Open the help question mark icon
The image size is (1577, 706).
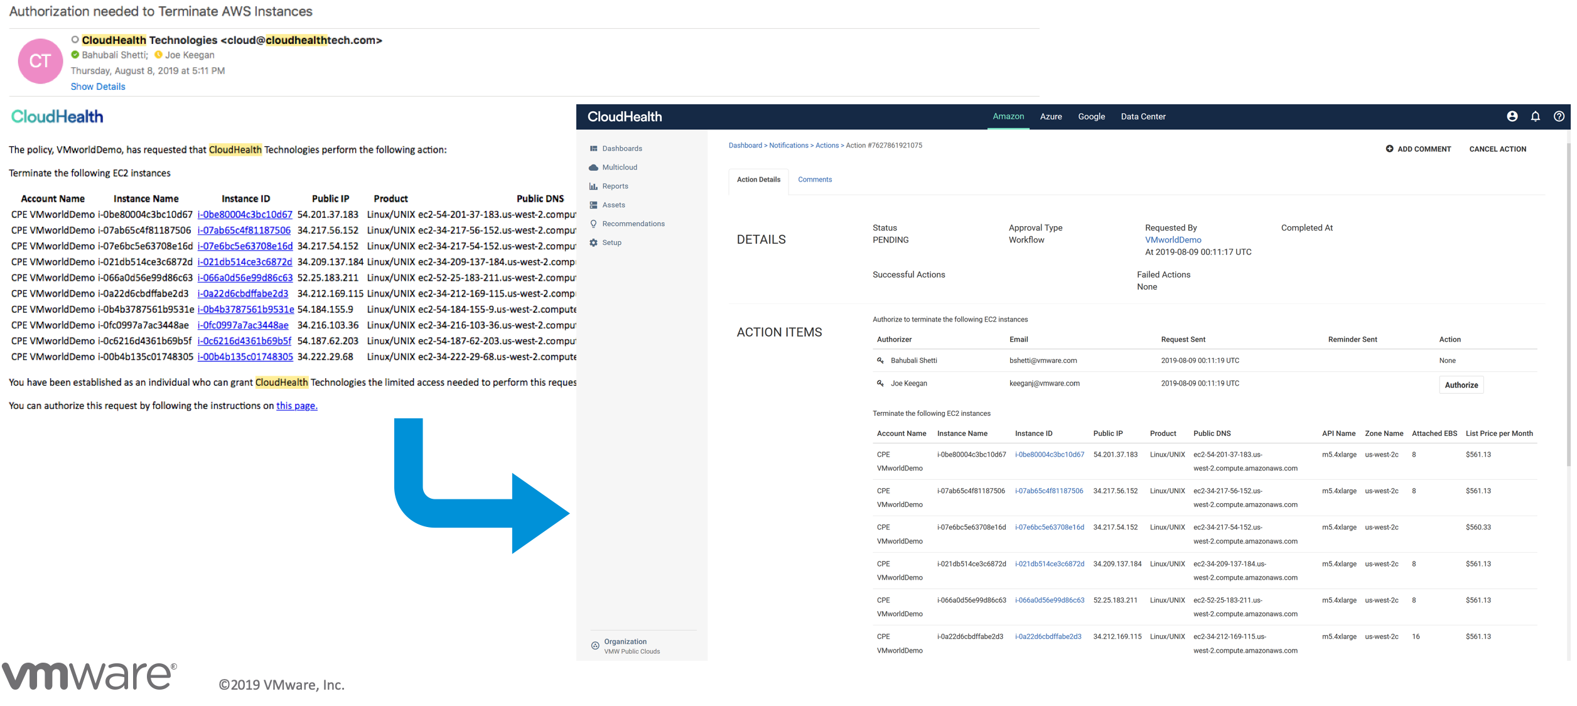[x=1558, y=116]
